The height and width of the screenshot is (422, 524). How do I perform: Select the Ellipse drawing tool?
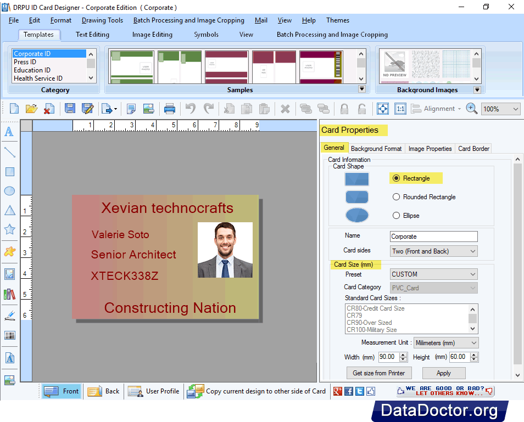tap(9, 191)
